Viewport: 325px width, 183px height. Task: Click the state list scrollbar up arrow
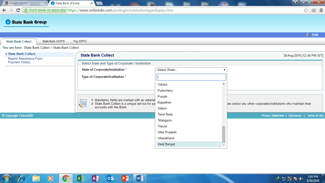point(223,84)
